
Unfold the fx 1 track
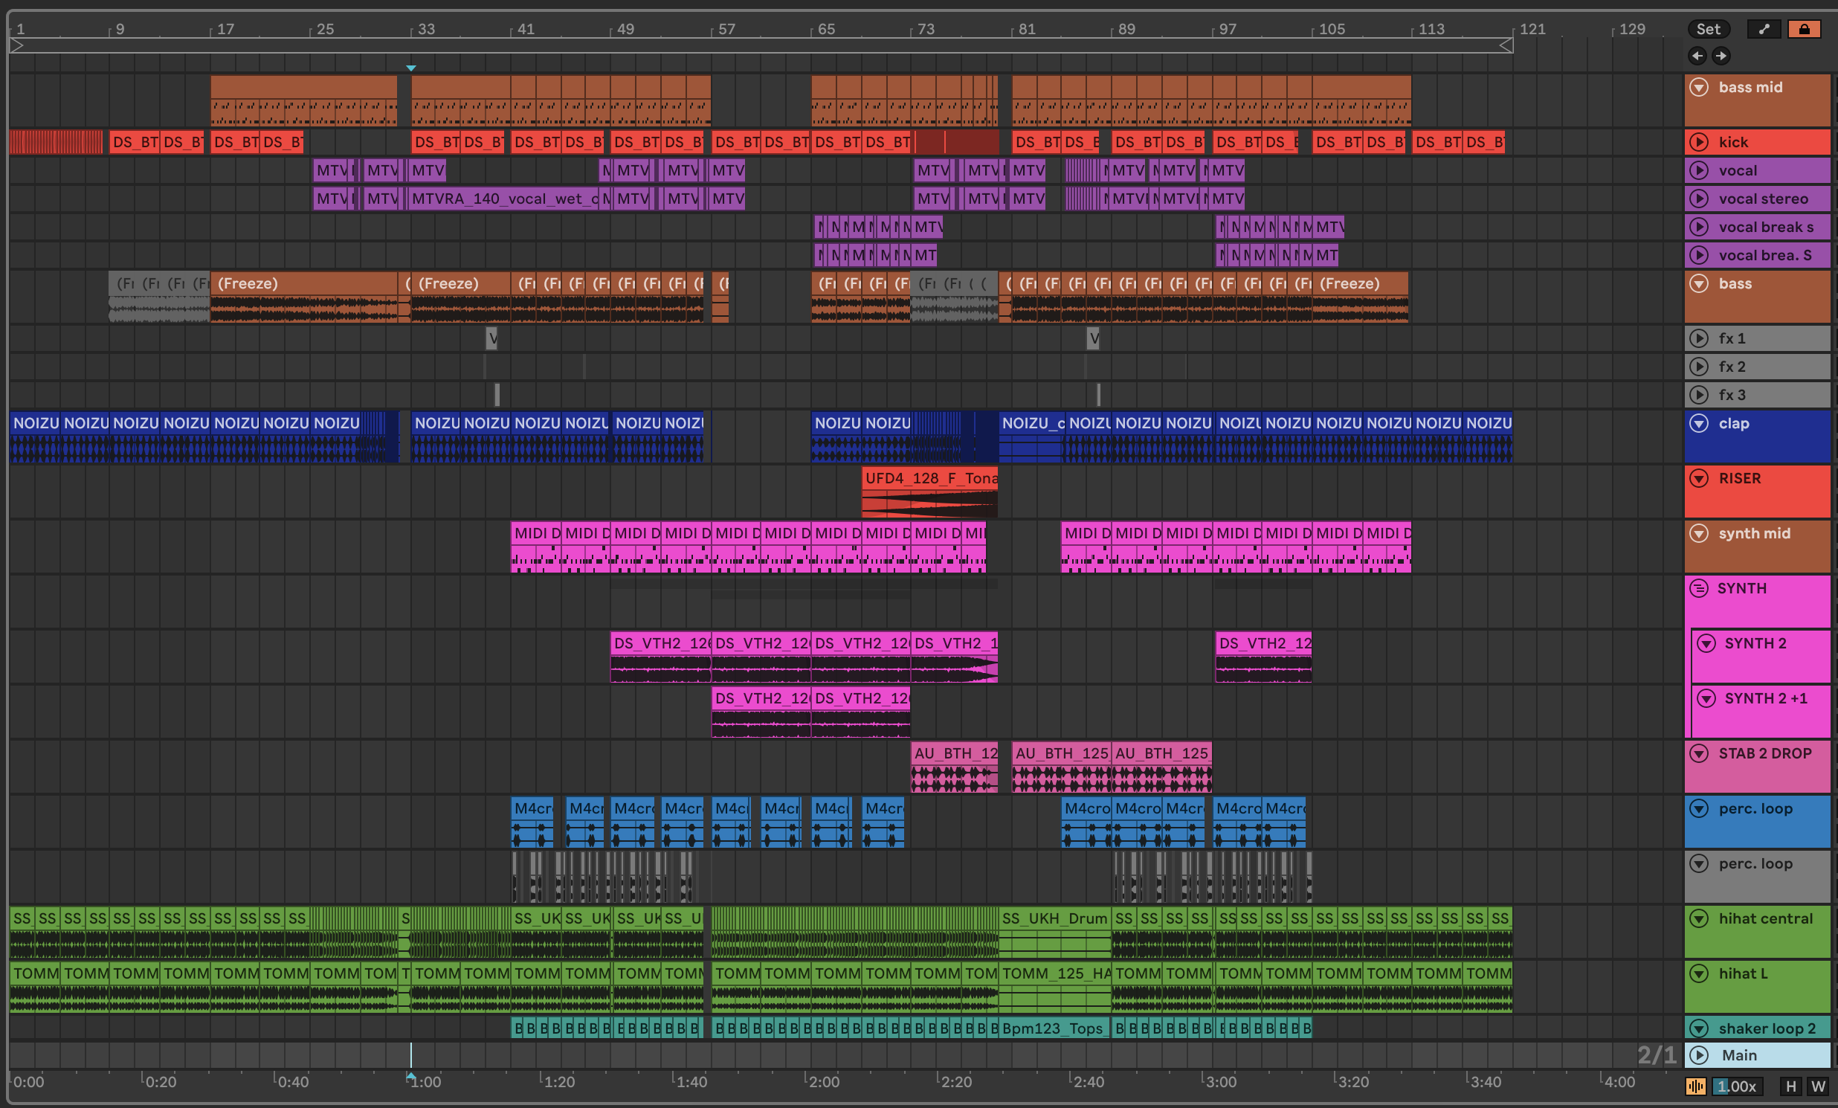coord(1698,338)
